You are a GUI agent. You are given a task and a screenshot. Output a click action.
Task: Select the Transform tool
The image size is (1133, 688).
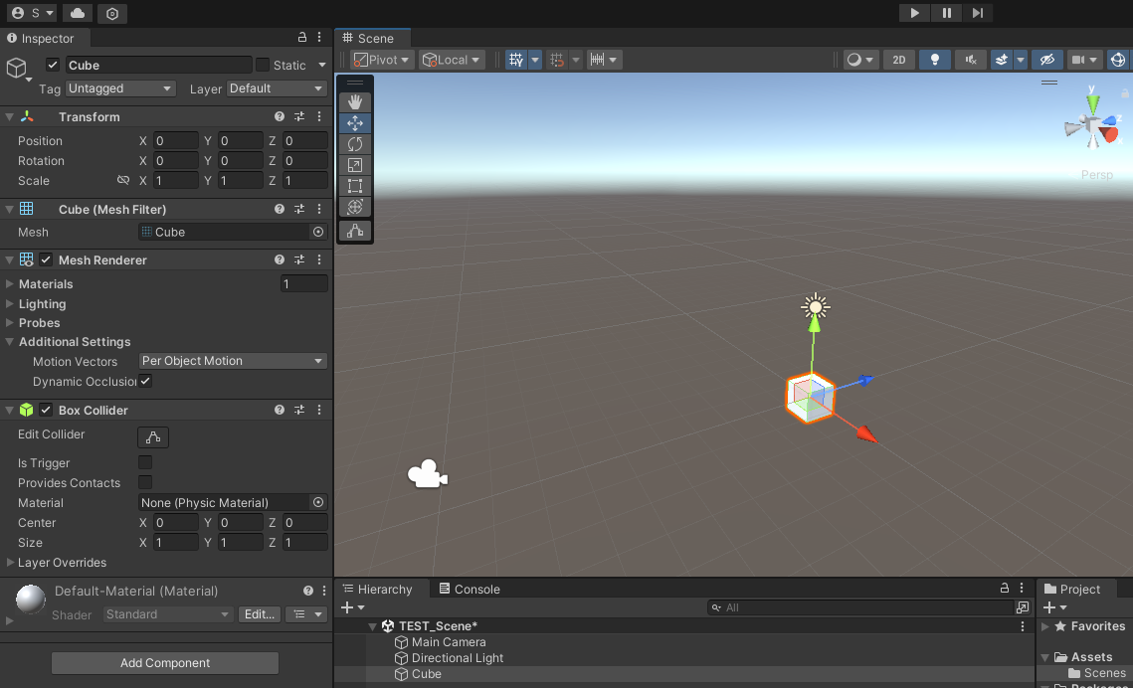355,207
